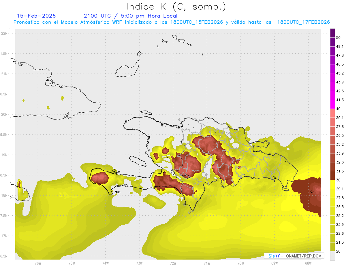Click the "19N" latitude axis label
This screenshot has height=267, width=346.
(x=5, y=155)
